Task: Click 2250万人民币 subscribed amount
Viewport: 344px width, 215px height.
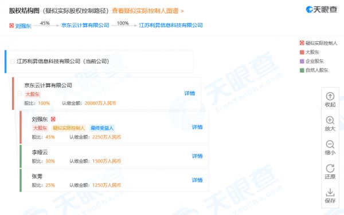Action: (107, 137)
